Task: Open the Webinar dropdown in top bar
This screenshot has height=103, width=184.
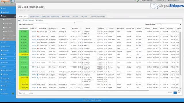Action: (x=160, y=1)
